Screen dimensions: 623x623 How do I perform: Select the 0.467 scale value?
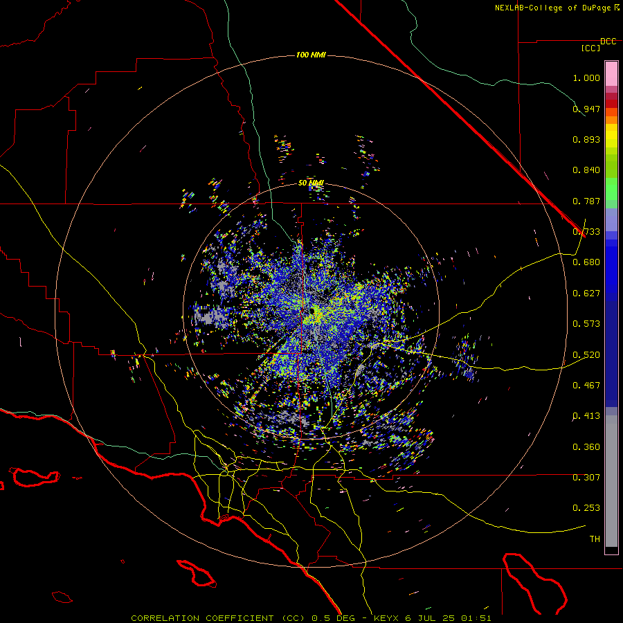pos(586,386)
